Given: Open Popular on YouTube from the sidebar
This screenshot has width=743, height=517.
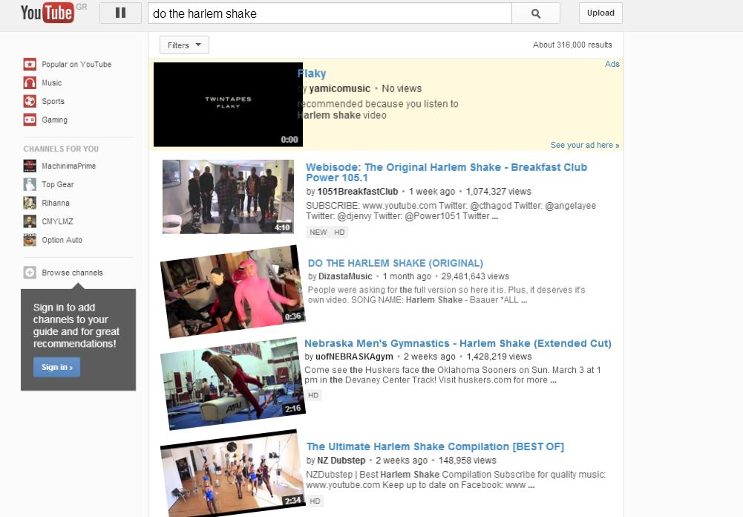Looking at the screenshot, I should 30,64.
